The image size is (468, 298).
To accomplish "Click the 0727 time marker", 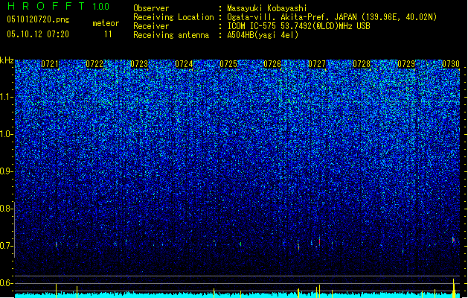I will (317, 64).
